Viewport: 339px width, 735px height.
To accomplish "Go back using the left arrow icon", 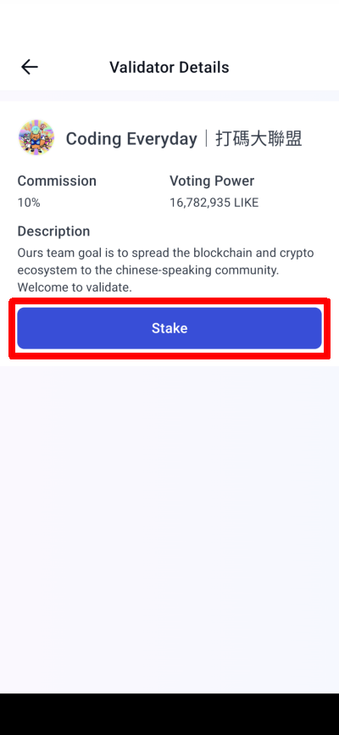I will (x=29, y=68).
